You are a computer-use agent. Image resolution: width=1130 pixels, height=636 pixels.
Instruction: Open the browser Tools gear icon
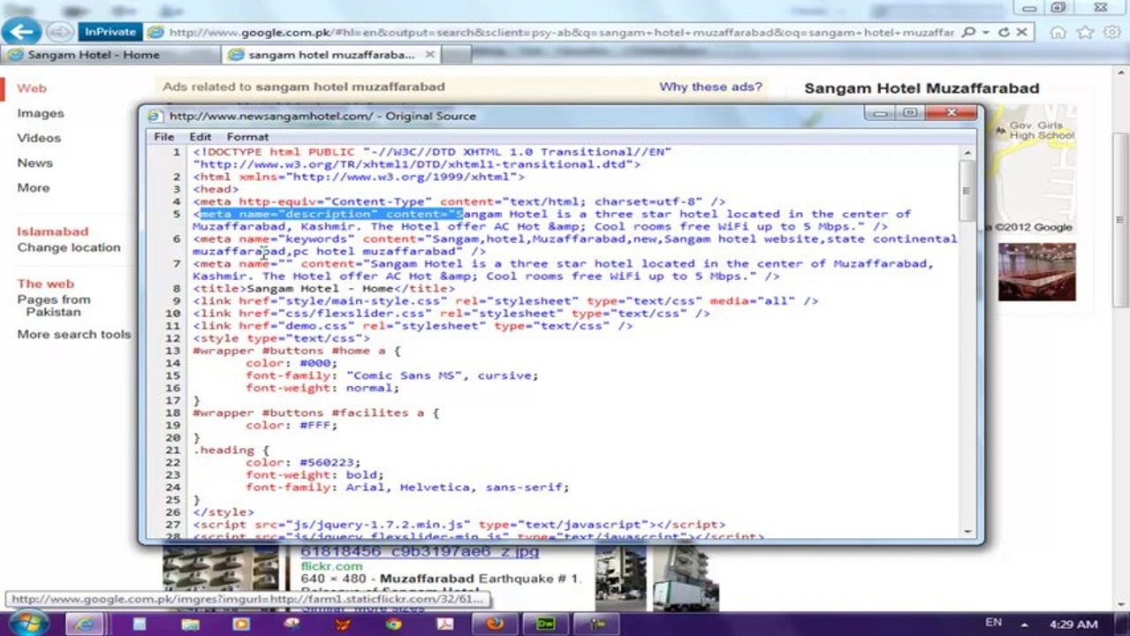tap(1111, 32)
